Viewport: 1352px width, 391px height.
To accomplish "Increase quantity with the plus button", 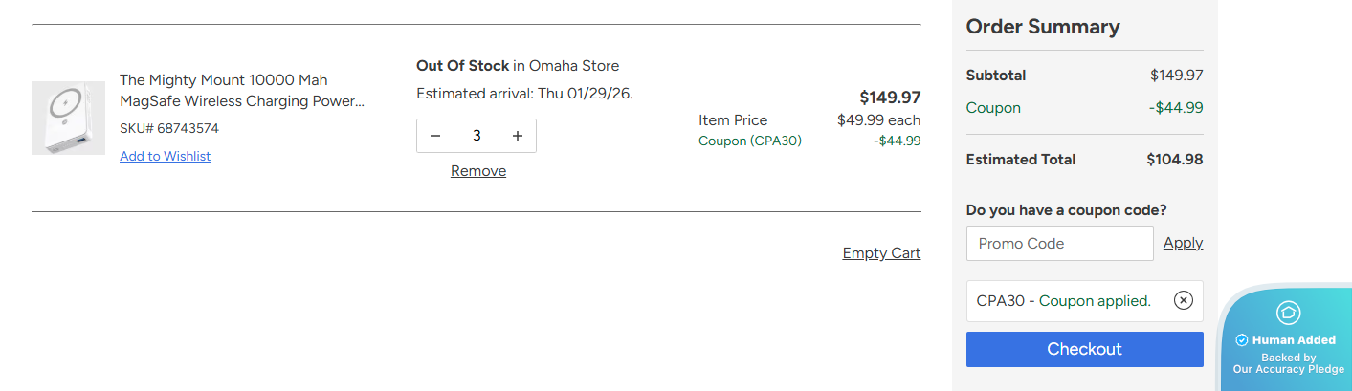I will (x=518, y=136).
